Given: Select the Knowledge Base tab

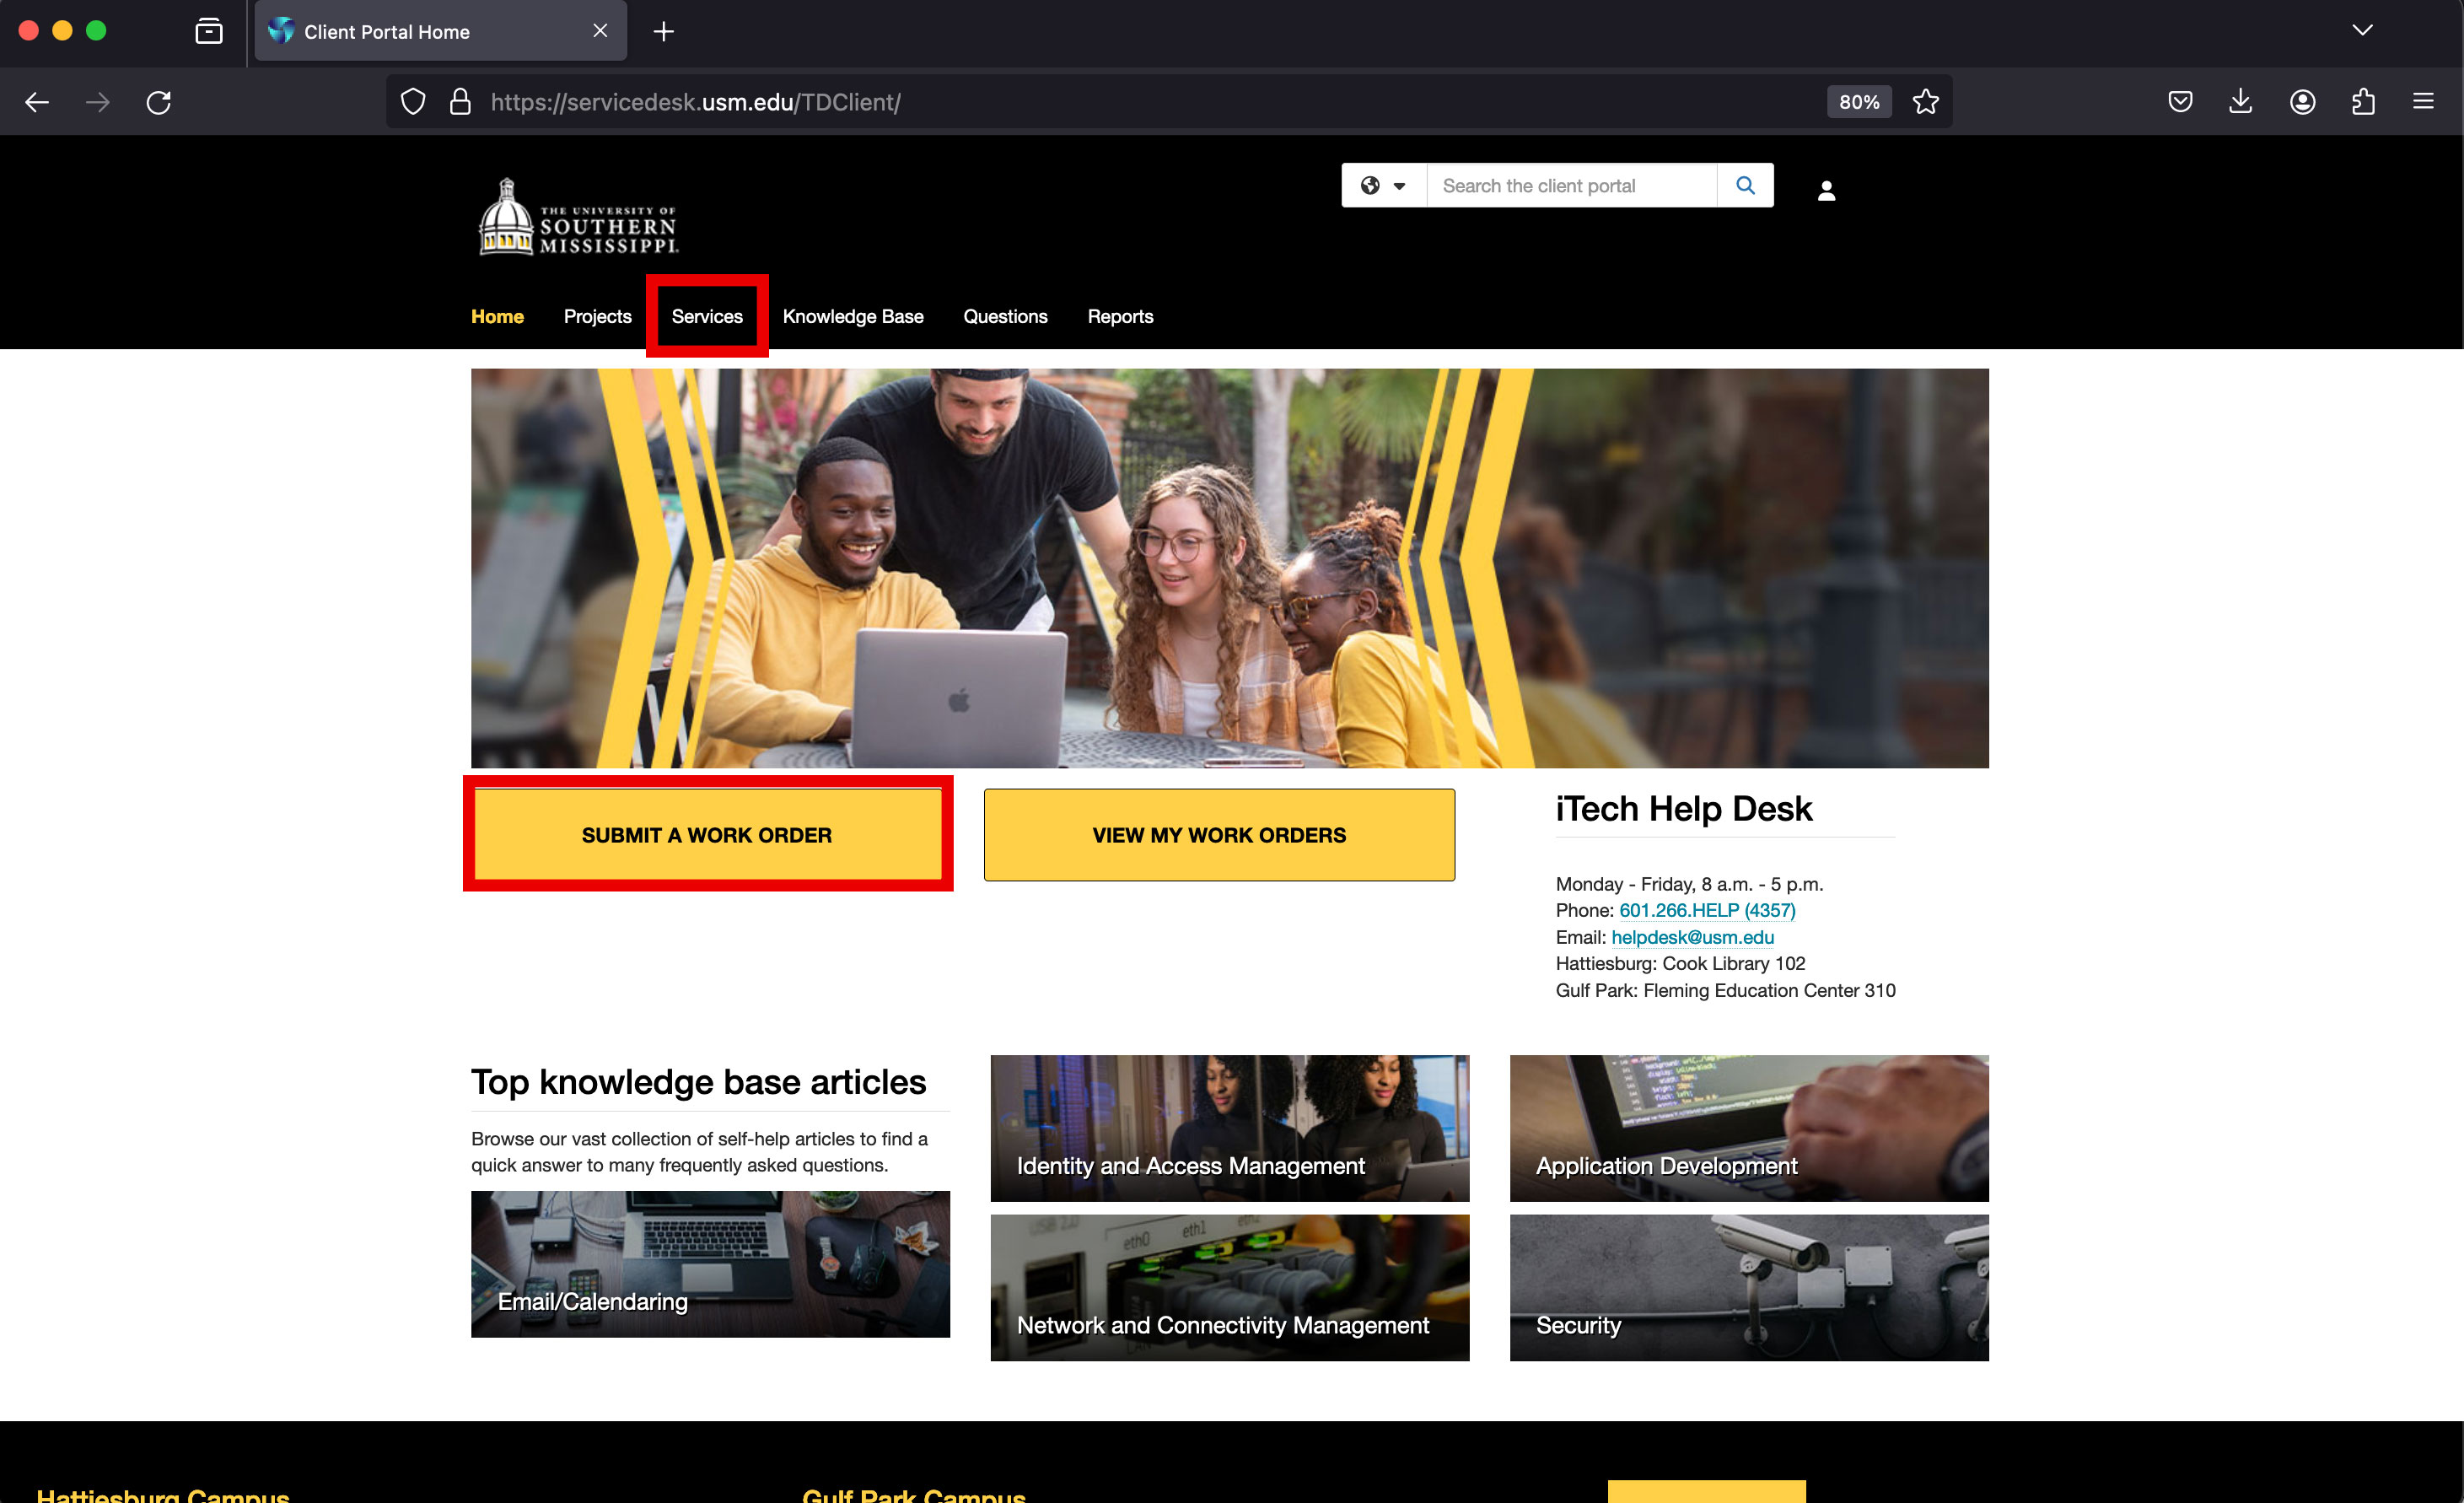Looking at the screenshot, I should pyautogui.click(x=852, y=317).
